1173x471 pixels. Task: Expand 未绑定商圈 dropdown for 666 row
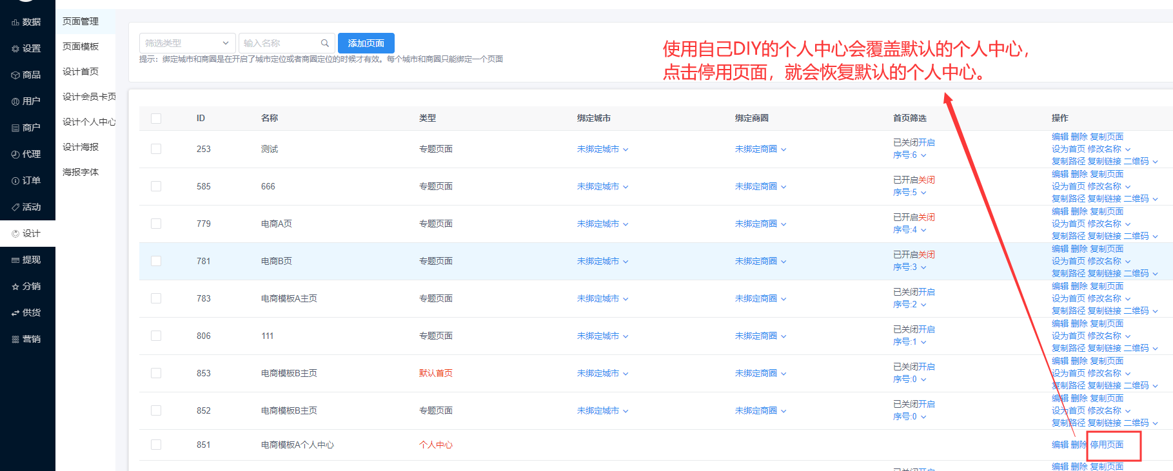[760, 186]
